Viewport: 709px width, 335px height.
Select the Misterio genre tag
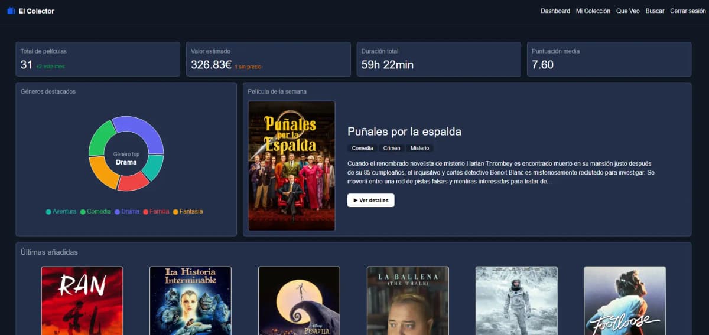pos(419,148)
